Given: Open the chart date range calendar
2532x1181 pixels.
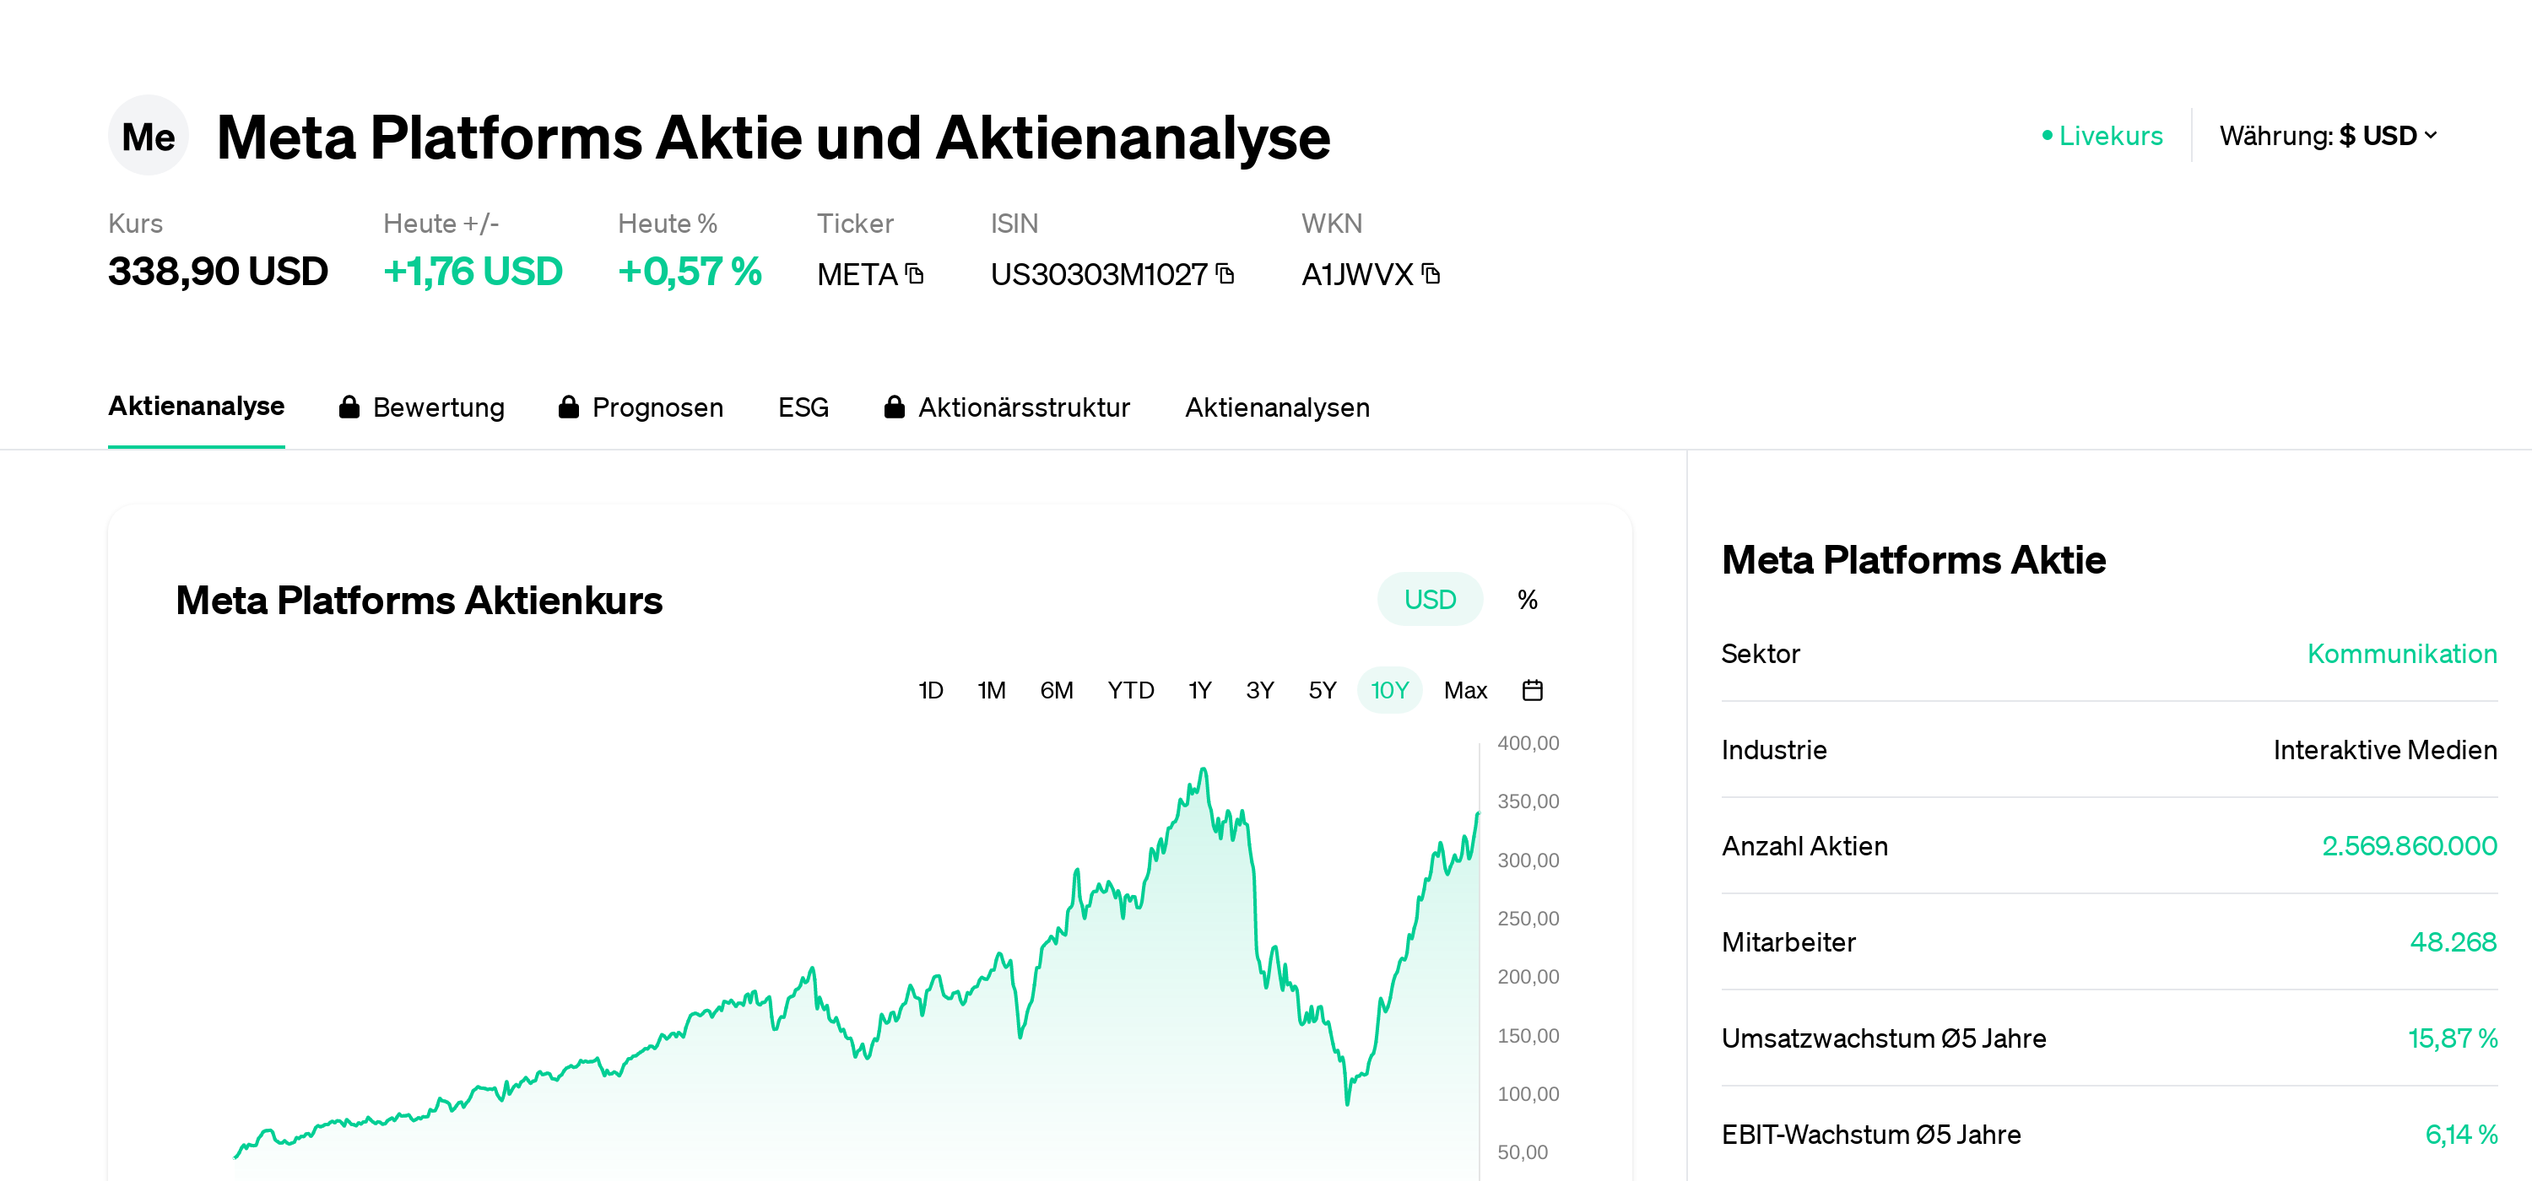Looking at the screenshot, I should [x=1531, y=691].
